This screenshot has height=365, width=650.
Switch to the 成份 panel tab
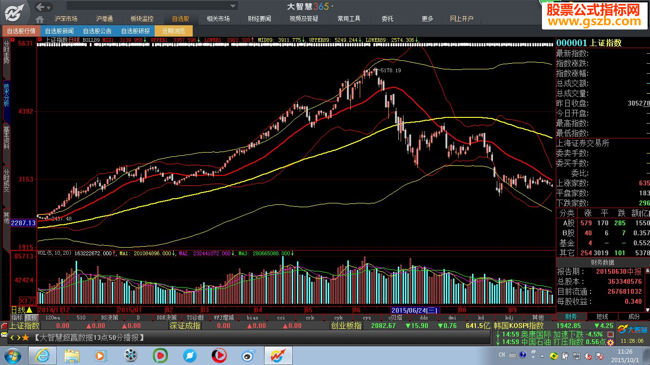pos(634,317)
